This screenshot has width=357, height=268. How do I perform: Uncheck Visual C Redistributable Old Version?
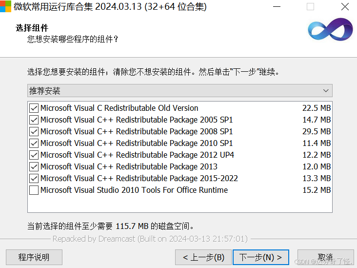34,108
